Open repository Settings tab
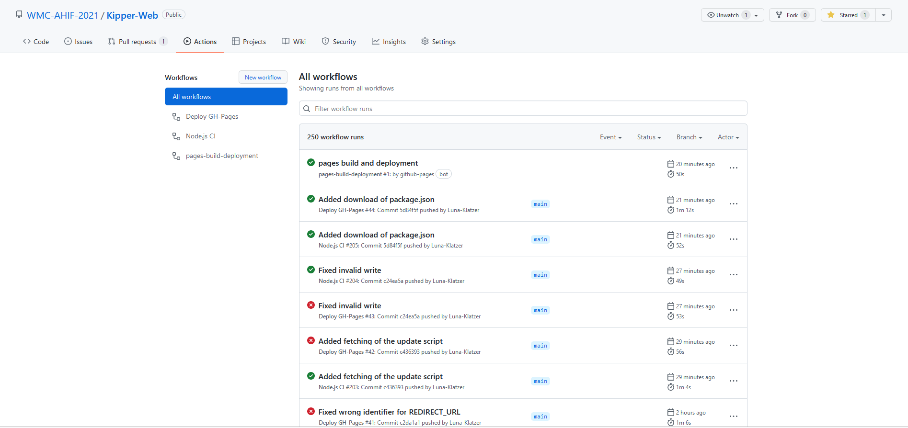The height and width of the screenshot is (428, 908). click(438, 42)
